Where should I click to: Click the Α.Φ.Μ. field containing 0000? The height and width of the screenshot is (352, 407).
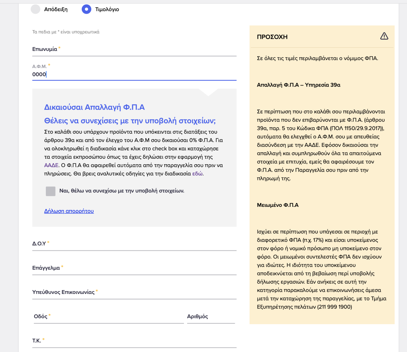pyautogui.click(x=134, y=75)
